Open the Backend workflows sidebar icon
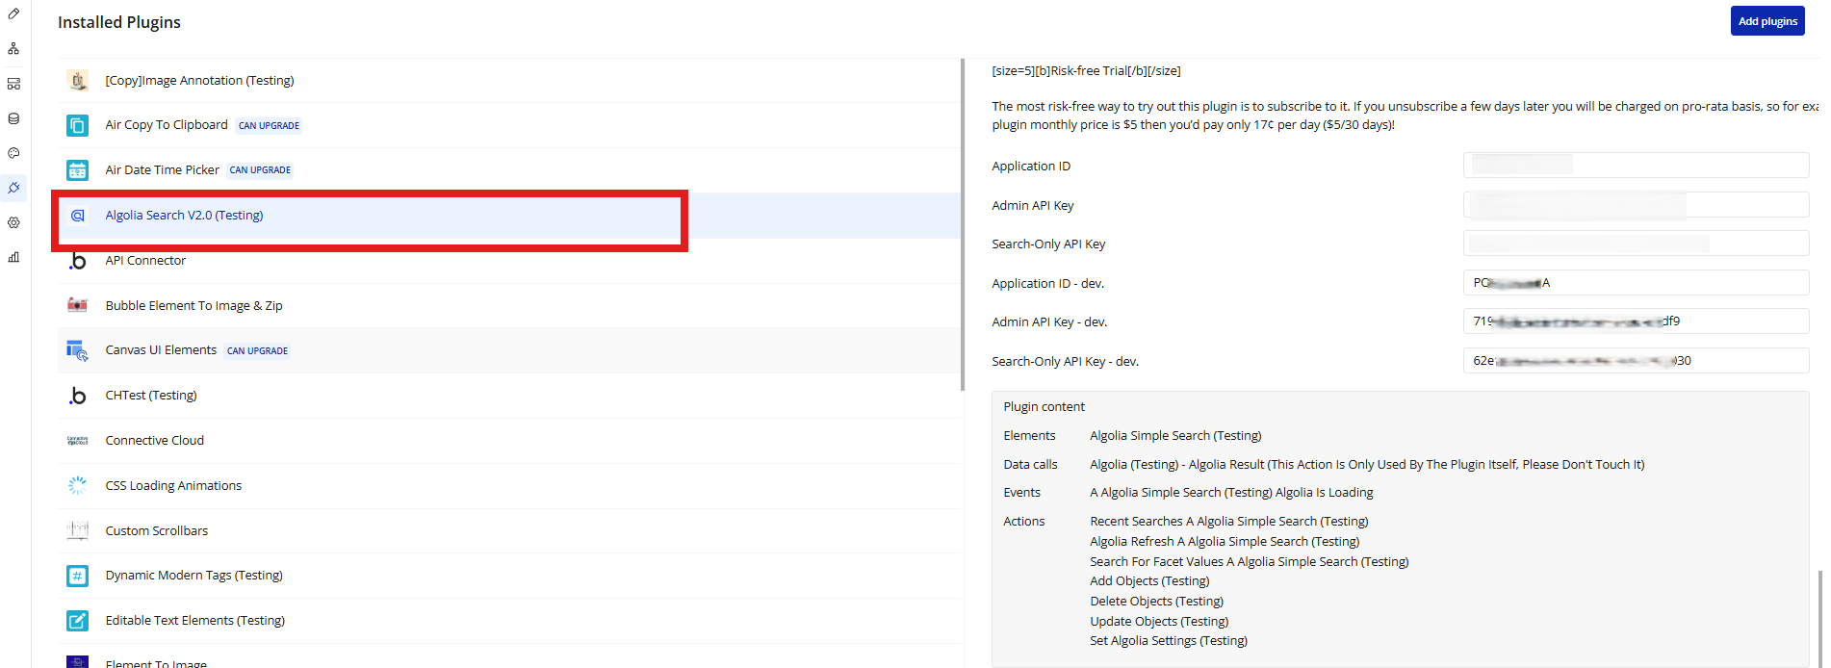This screenshot has height=668, width=1831. pos(13,84)
